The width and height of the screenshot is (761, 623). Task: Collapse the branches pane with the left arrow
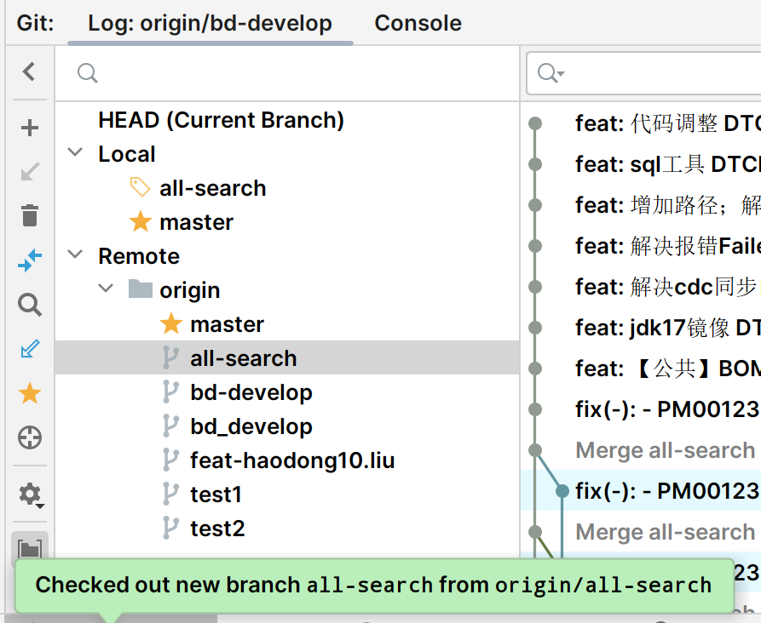point(29,71)
